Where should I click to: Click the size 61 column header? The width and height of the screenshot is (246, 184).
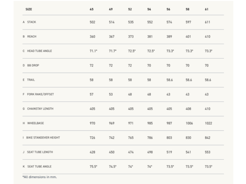207,10
